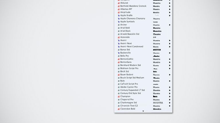Click the OpenType icon beside Banco Std

119,50
